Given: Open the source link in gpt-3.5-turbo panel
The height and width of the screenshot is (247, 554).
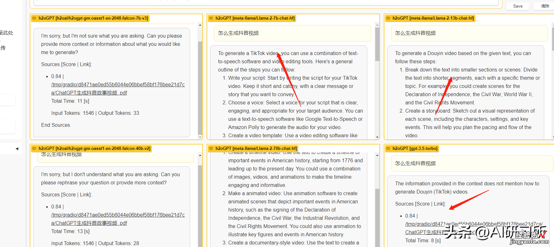Looking at the screenshot, I should pos(474,228).
